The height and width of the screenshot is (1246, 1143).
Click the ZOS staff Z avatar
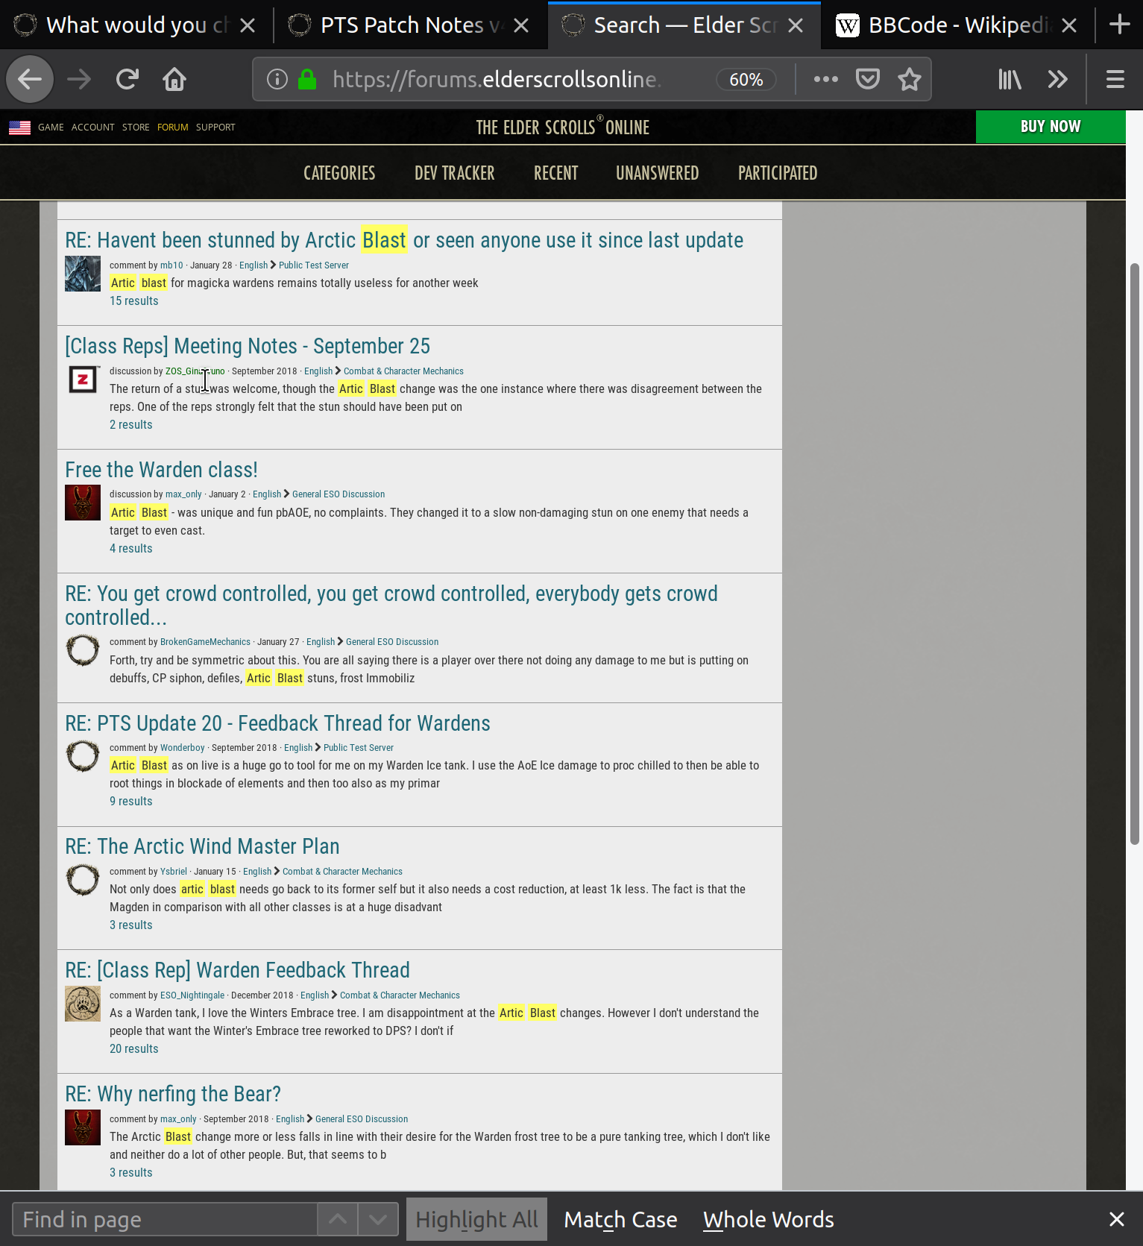83,380
